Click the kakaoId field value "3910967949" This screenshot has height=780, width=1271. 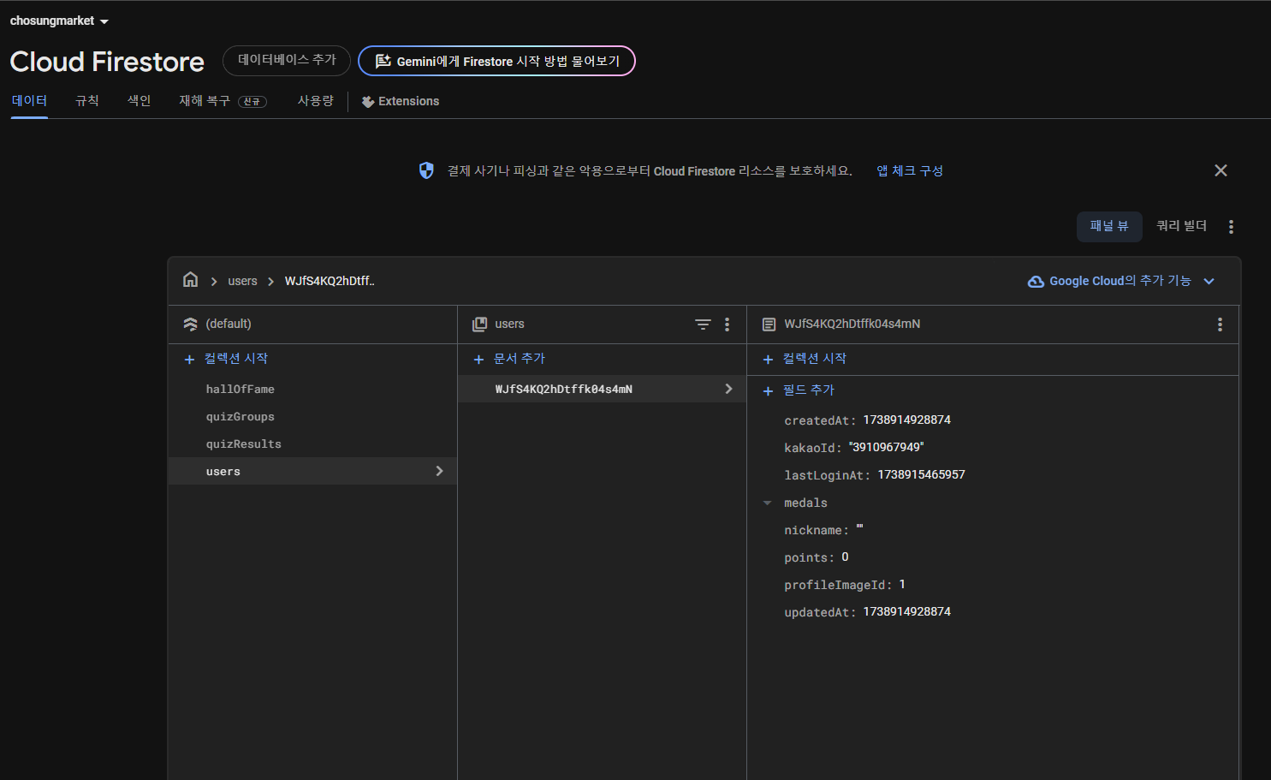pos(886,447)
